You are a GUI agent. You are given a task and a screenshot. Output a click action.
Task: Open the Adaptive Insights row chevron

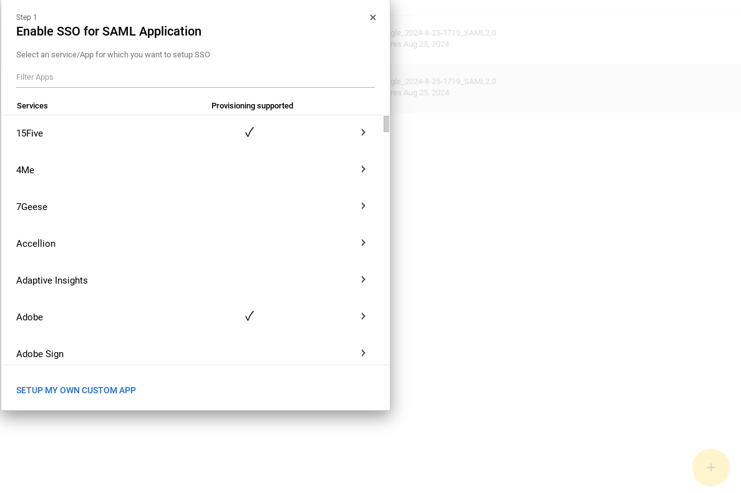point(364,280)
